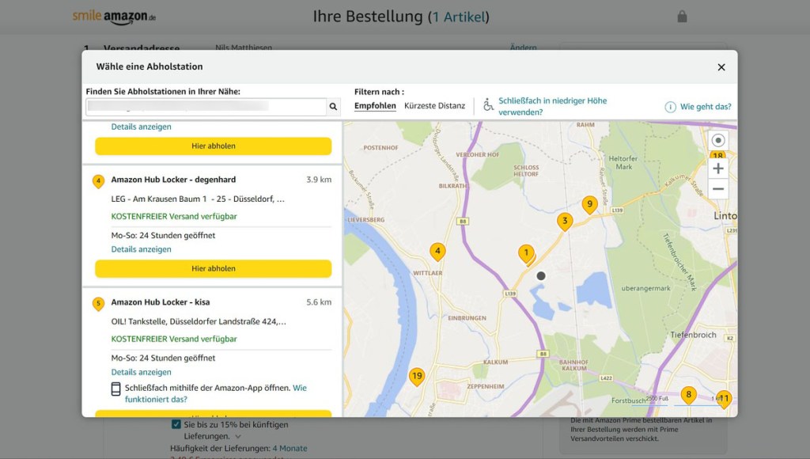
Task: Click the wheelchair accessibility icon
Action: 488,105
